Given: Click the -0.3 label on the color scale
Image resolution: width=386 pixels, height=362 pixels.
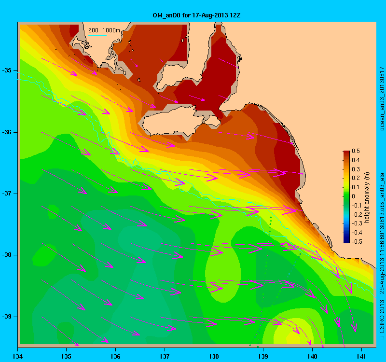Looking at the screenshot, I should click(x=357, y=223).
